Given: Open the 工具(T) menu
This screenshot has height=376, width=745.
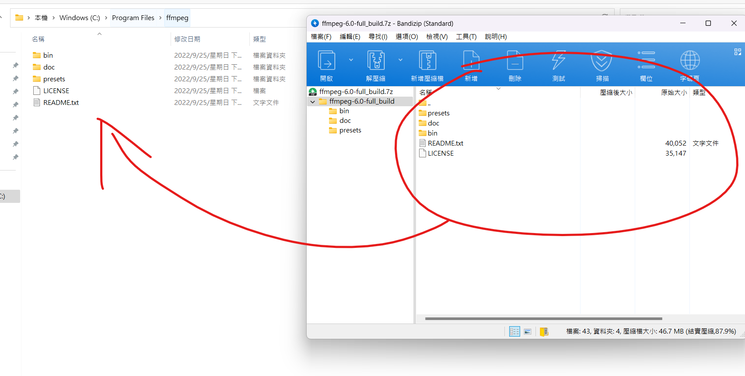Looking at the screenshot, I should (466, 37).
